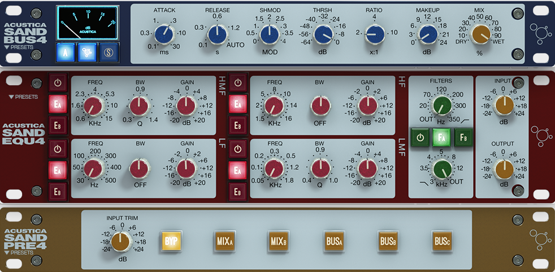
Task: Select EB mode for the LMF band
Action: coord(238,191)
